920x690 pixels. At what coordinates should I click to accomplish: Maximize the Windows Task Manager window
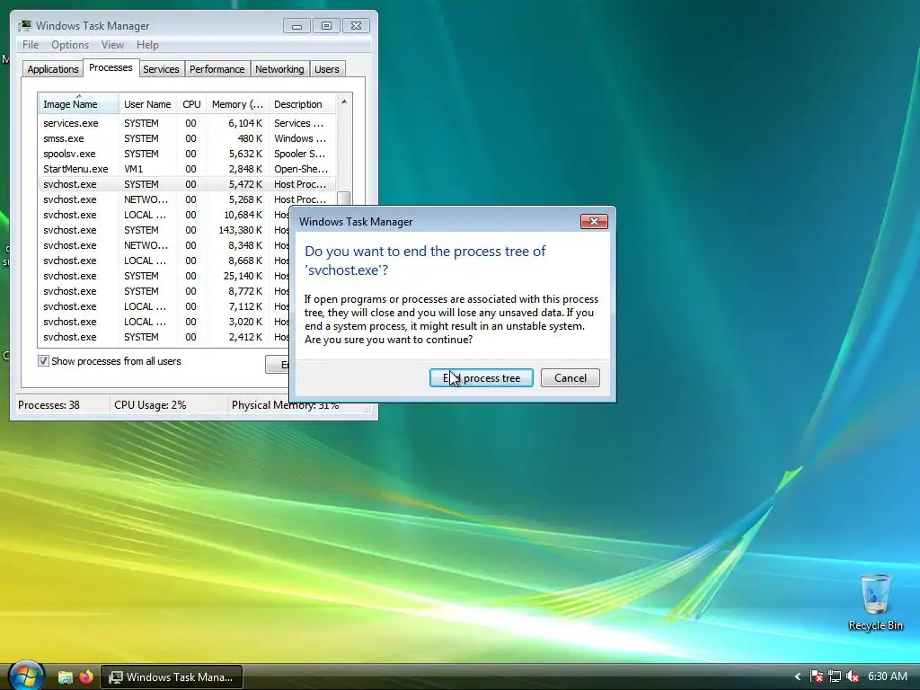tap(326, 26)
